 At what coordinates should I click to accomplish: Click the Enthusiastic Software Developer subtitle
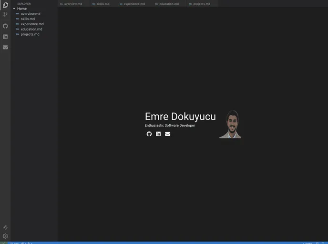pyautogui.click(x=170, y=125)
